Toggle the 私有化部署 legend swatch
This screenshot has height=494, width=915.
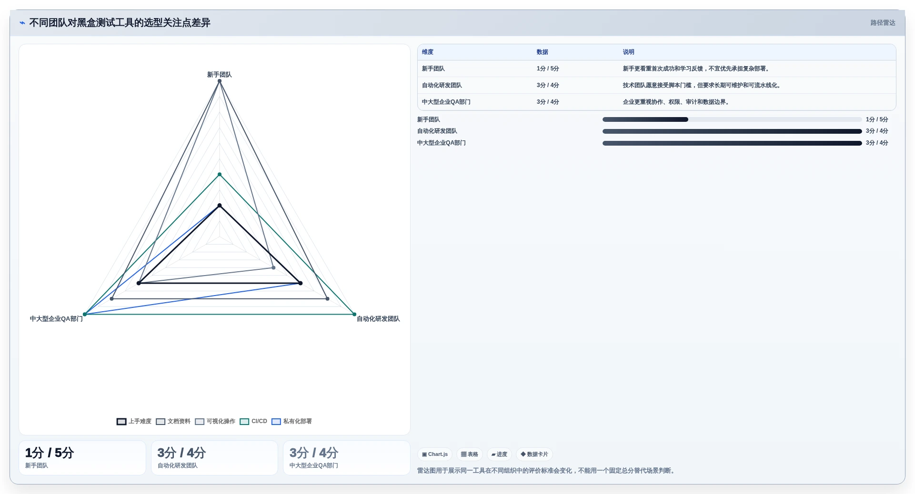tap(276, 422)
